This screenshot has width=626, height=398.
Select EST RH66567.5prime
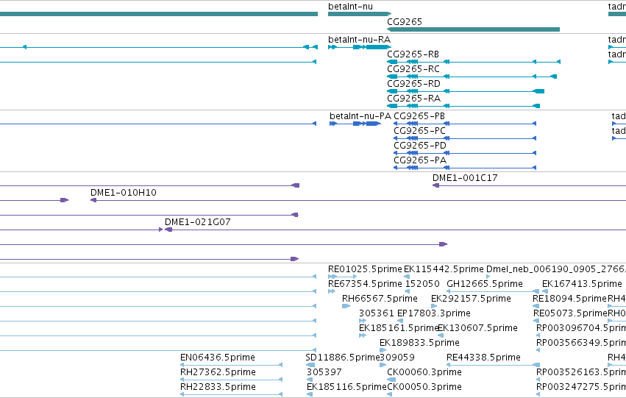click(380, 299)
